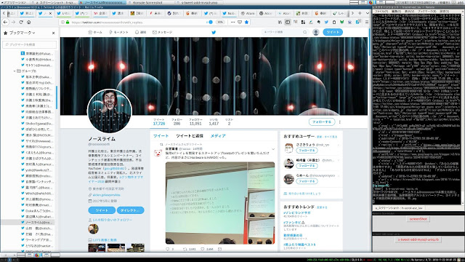The image size is (465, 262).
Task: Open the フォロワー 11,051 followers stat
Action: click(195, 122)
